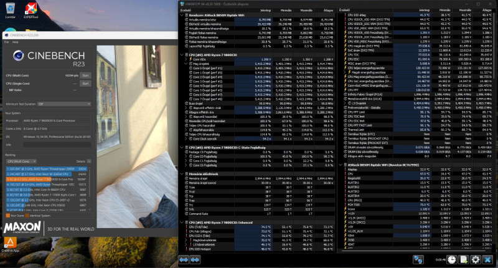Collapse ASRock Nuvoton NCT6799D sensor group

(x=341, y=165)
